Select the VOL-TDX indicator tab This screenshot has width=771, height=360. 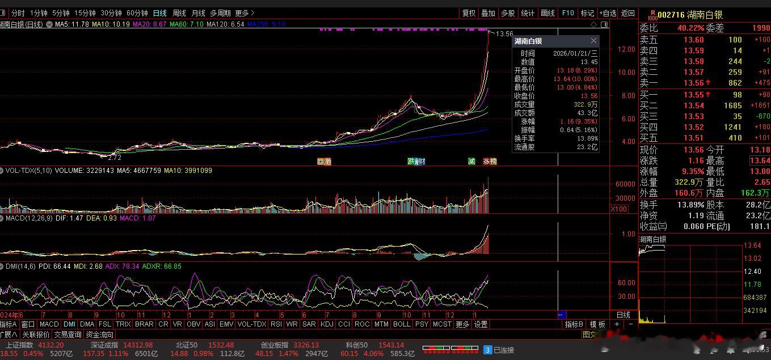251,324
